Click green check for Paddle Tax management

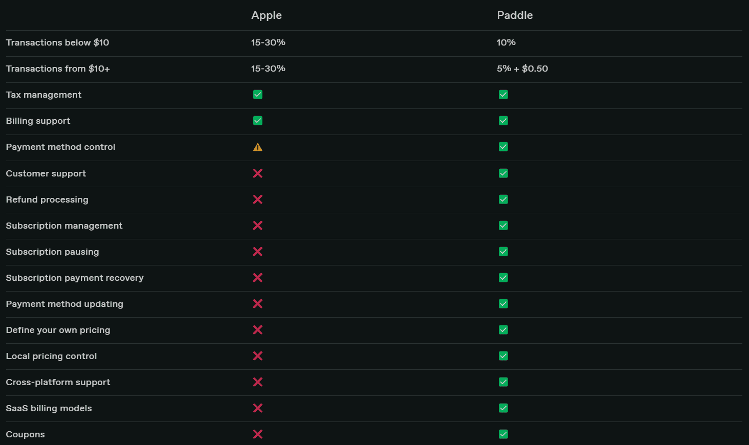click(503, 95)
